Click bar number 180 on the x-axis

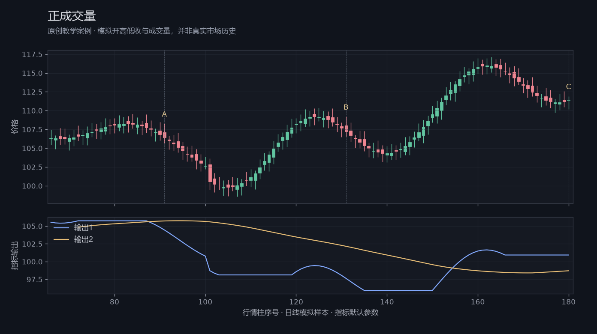coord(569,301)
